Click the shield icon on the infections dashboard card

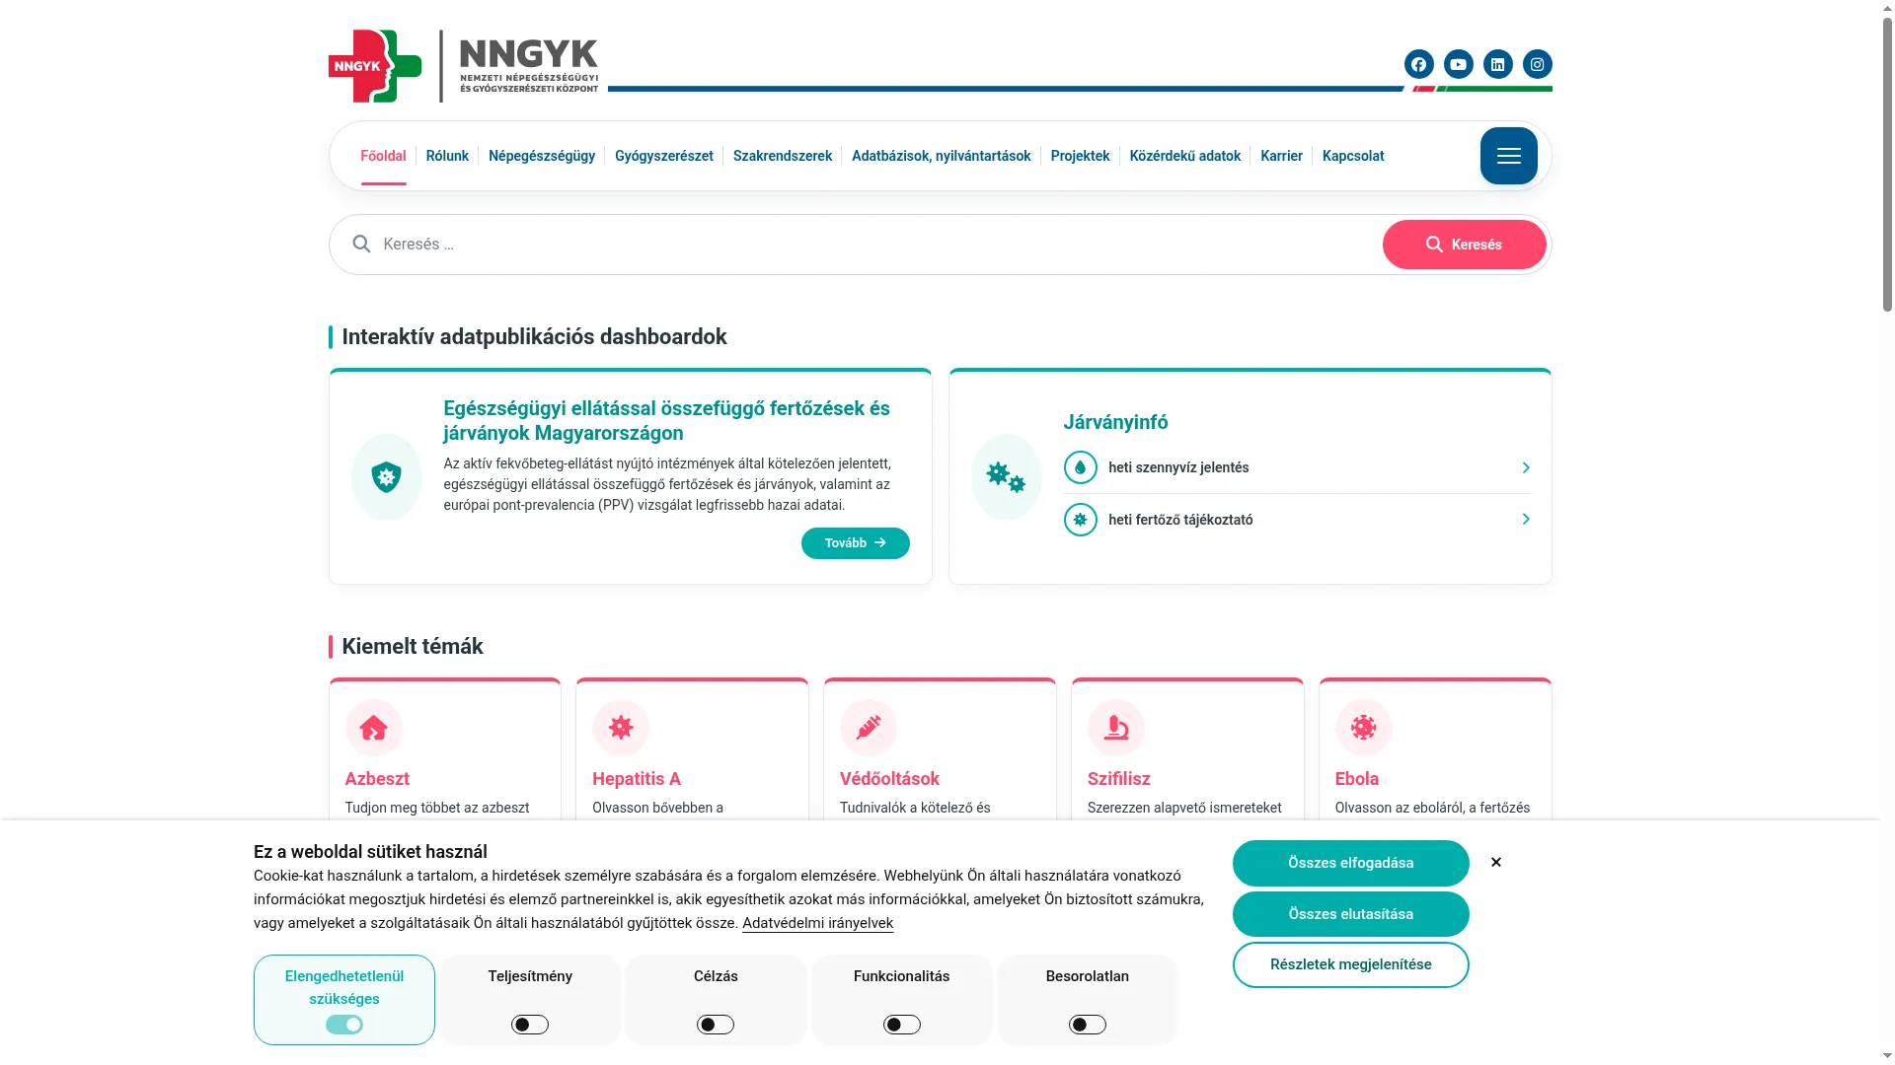tap(387, 477)
